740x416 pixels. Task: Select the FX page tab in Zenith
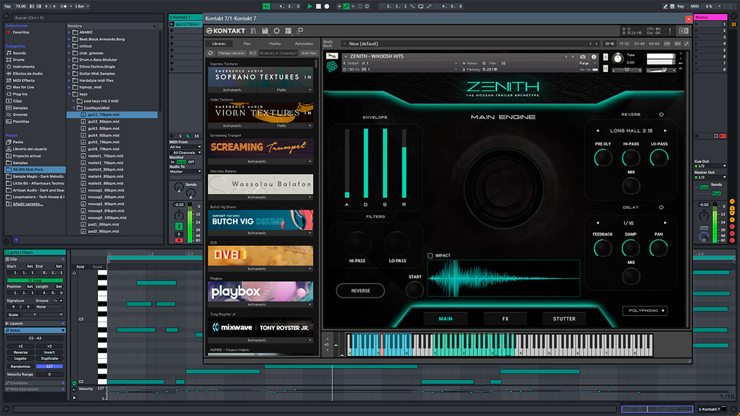[x=504, y=319]
